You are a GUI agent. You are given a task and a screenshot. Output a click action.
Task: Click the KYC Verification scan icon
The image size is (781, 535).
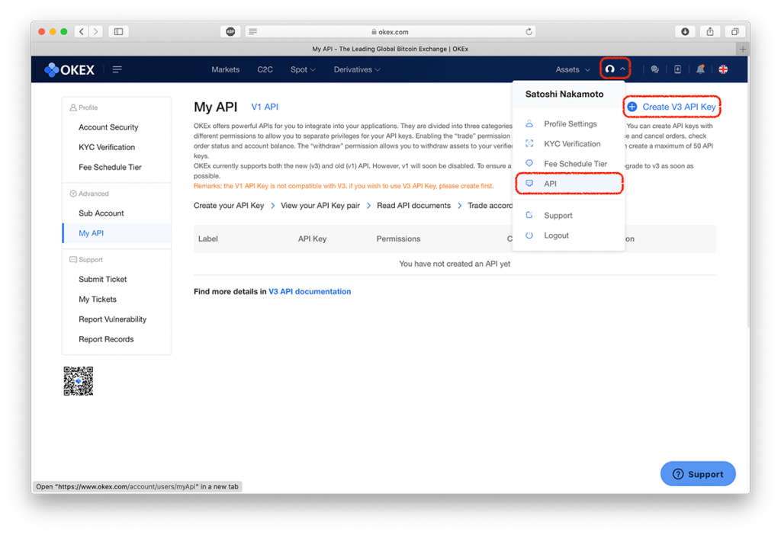pyautogui.click(x=529, y=144)
